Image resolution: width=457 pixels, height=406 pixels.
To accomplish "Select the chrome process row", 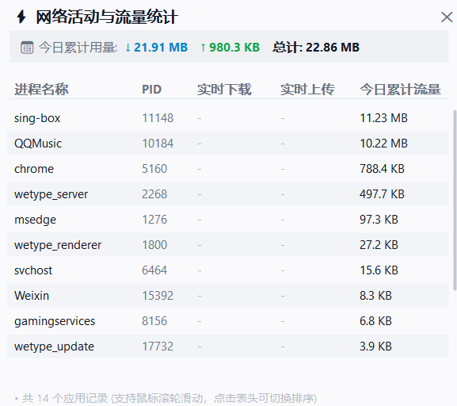I will click(x=227, y=169).
